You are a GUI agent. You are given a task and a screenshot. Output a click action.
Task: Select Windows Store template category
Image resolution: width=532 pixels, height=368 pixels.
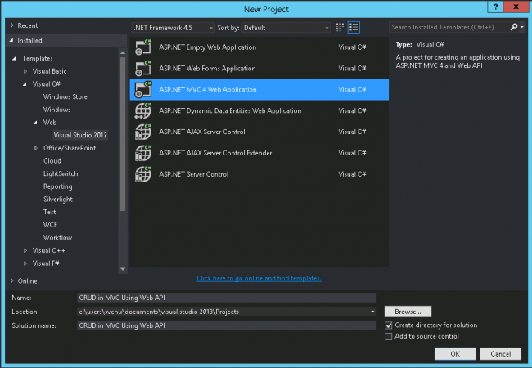(x=65, y=97)
